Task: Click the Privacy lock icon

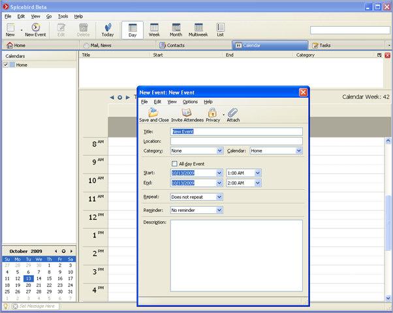Action: [x=212, y=113]
